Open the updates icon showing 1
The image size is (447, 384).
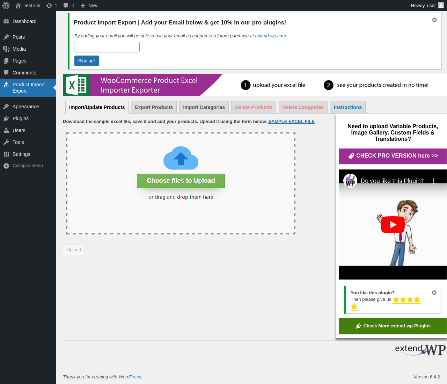tap(49, 6)
